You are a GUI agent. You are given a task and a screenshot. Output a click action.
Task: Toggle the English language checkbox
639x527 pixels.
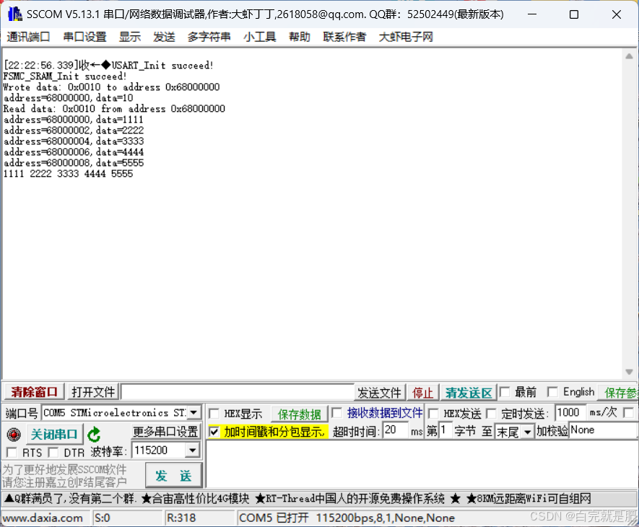pyautogui.click(x=552, y=392)
